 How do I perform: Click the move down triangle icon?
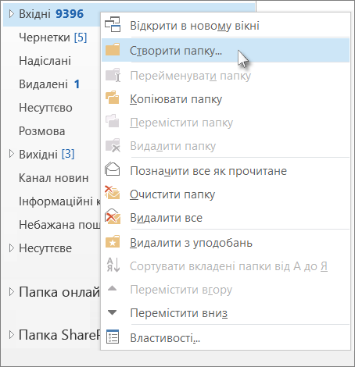coord(113,312)
